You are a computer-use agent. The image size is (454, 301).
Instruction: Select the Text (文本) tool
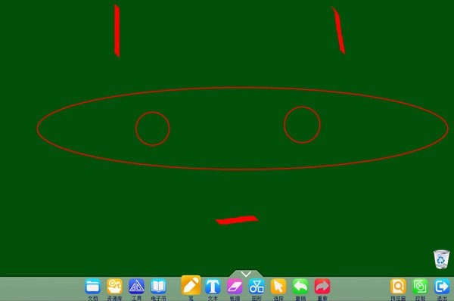tap(213, 287)
